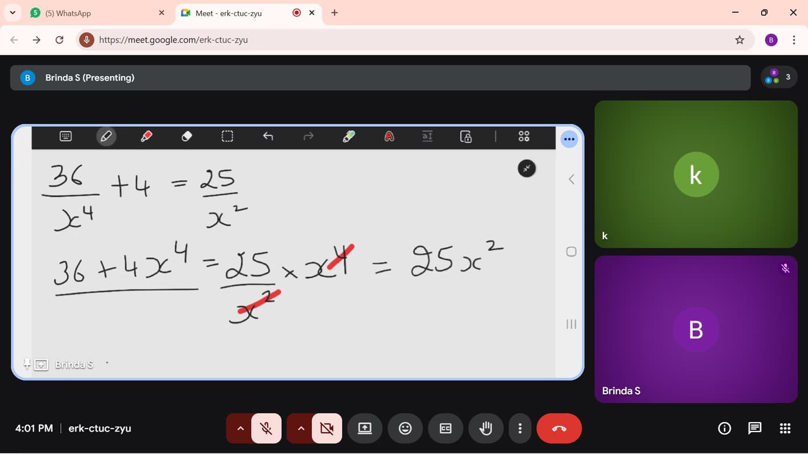Toggle screen lock on the whiteboard
The height and width of the screenshot is (454, 808).
(x=466, y=137)
